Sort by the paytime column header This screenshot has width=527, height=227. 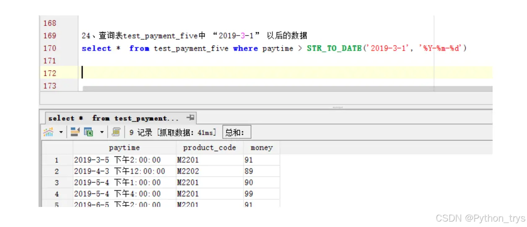pyautogui.click(x=124, y=148)
